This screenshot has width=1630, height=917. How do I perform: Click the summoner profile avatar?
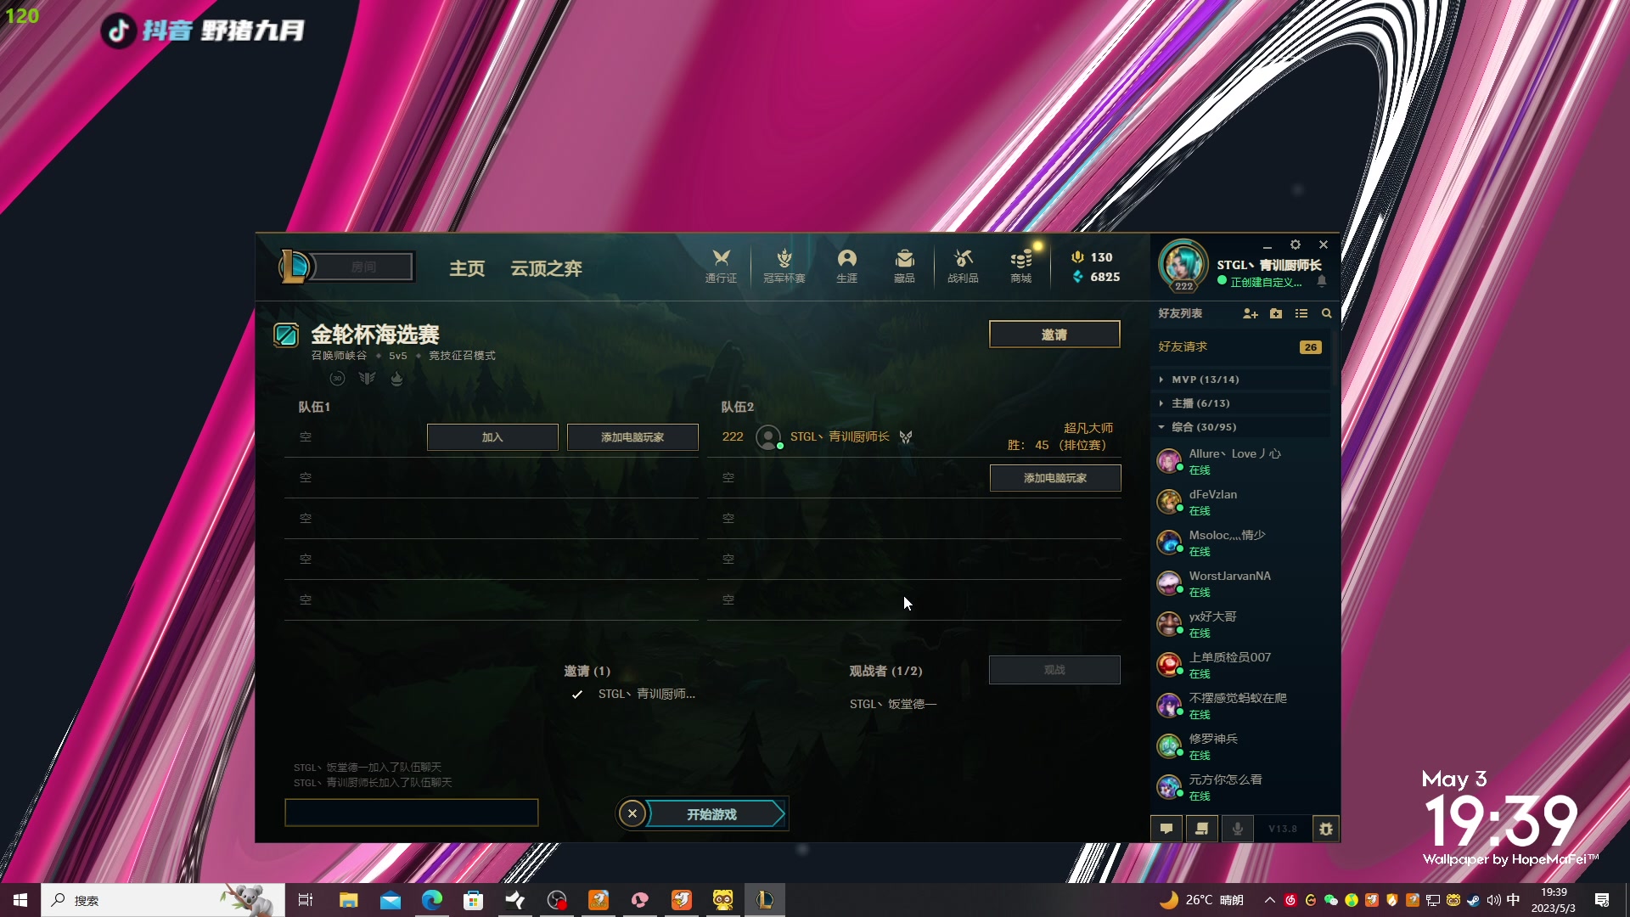tap(1183, 265)
